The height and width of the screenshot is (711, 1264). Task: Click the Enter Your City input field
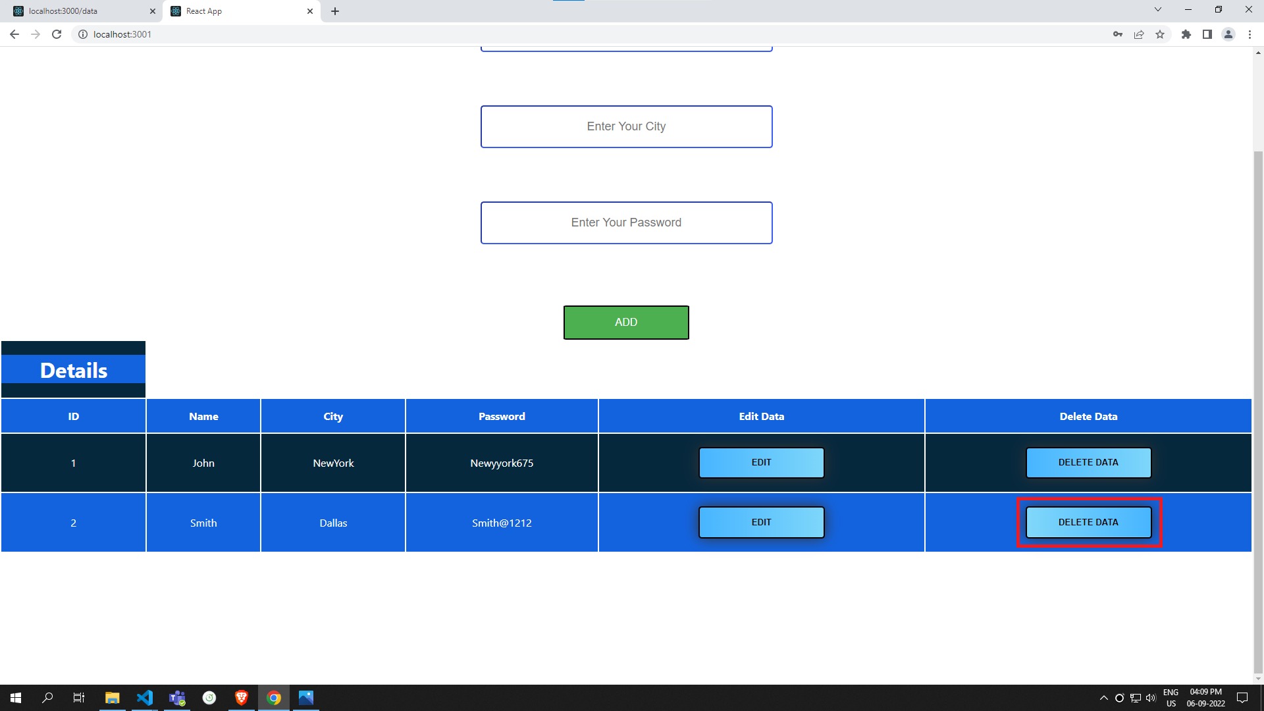[x=625, y=126]
